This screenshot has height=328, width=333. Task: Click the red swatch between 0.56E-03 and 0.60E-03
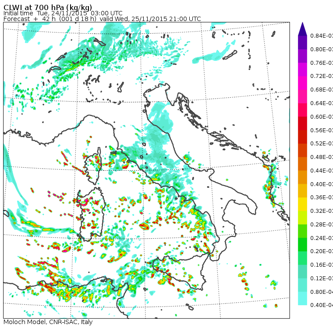pyautogui.click(x=302, y=123)
